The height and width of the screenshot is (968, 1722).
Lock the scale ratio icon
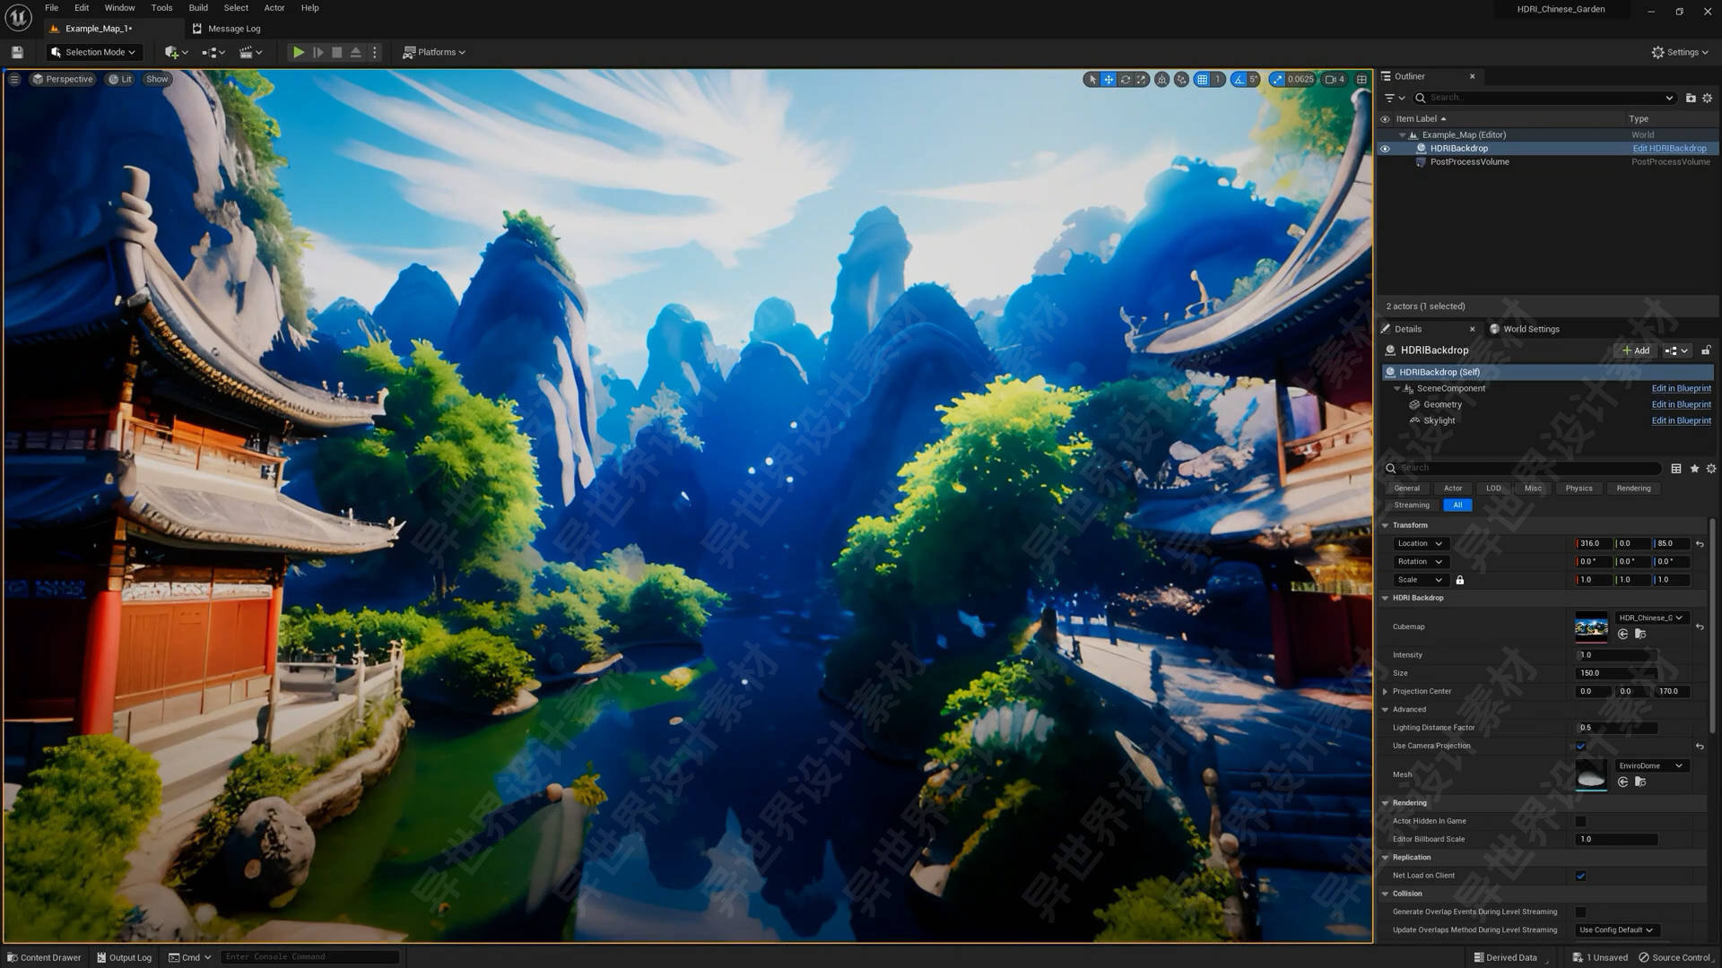tap(1459, 580)
